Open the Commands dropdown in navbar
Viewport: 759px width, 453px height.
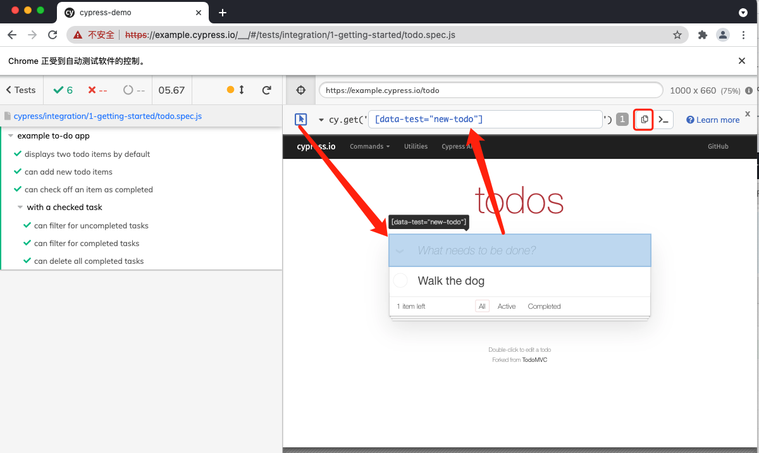pyautogui.click(x=370, y=147)
